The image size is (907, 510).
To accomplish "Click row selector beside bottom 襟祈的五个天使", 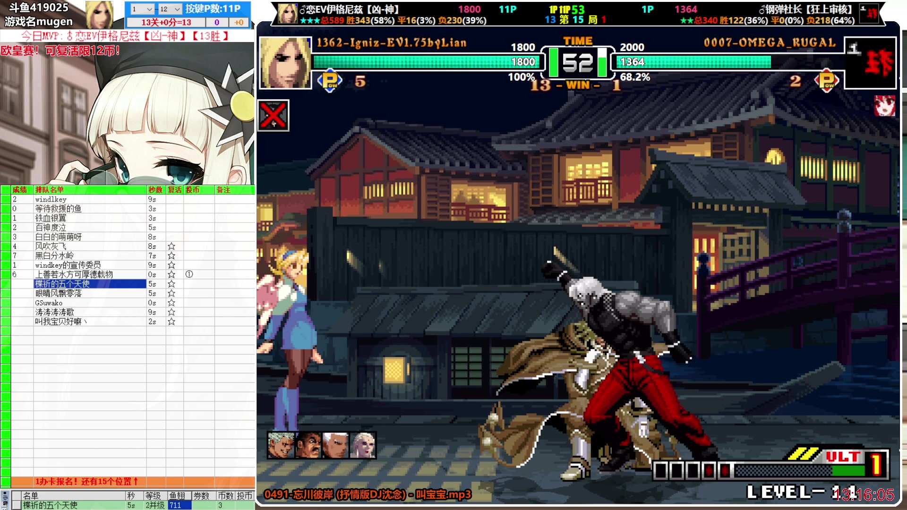I will (x=17, y=505).
